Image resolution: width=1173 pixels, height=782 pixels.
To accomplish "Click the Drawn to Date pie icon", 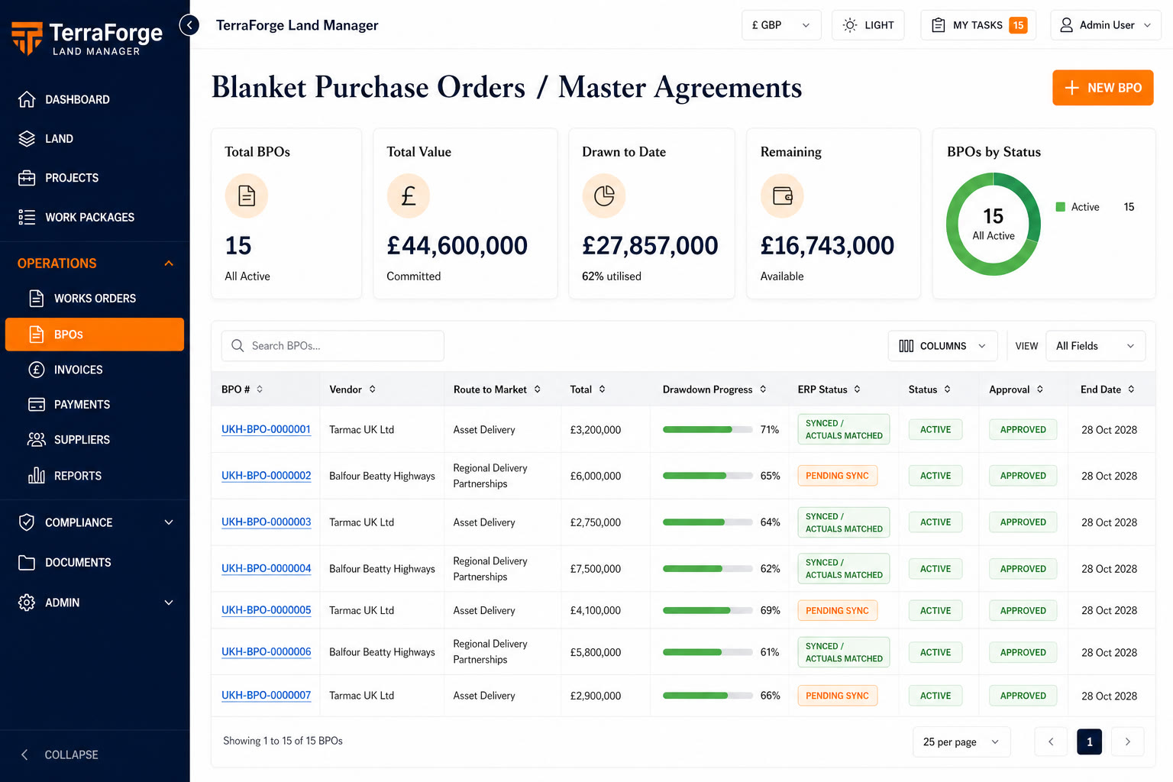I will [x=604, y=196].
